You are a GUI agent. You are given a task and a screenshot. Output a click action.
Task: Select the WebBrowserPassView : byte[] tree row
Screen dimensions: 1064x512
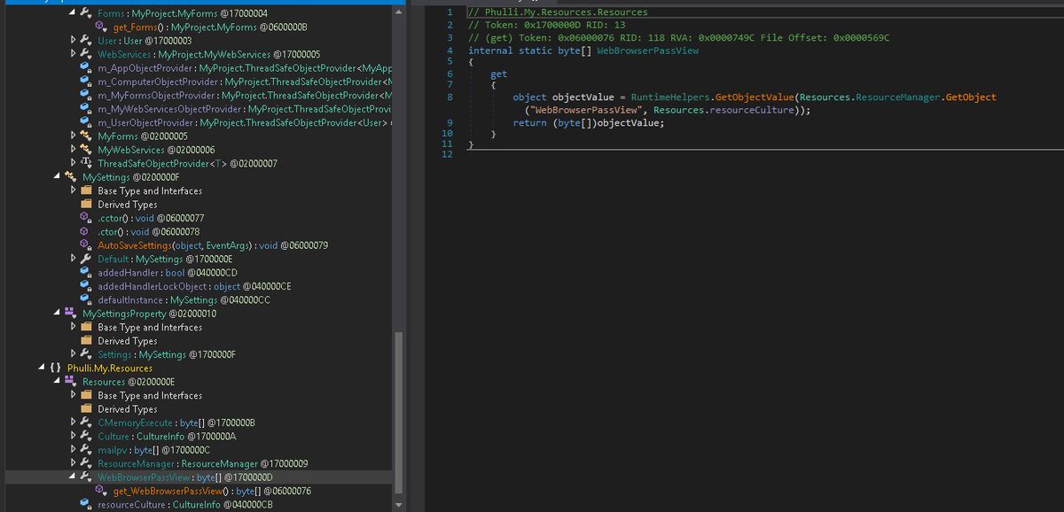pyautogui.click(x=200, y=477)
